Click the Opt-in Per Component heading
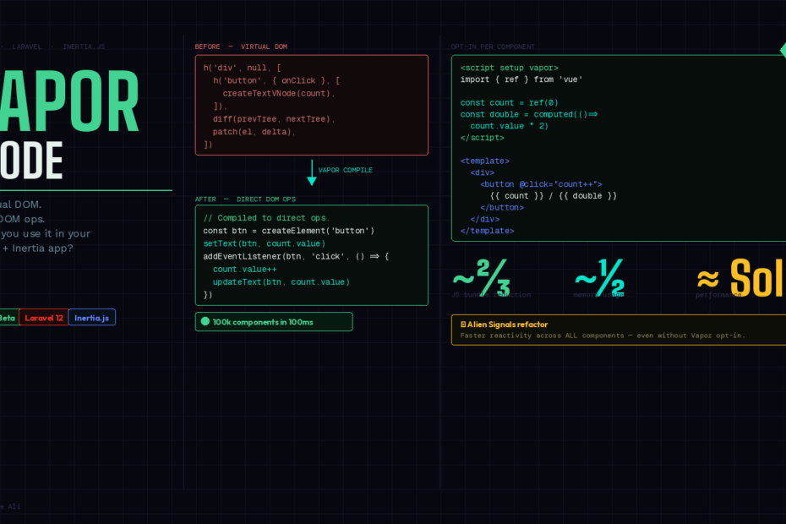Viewport: 786px width, 524px height. click(493, 46)
